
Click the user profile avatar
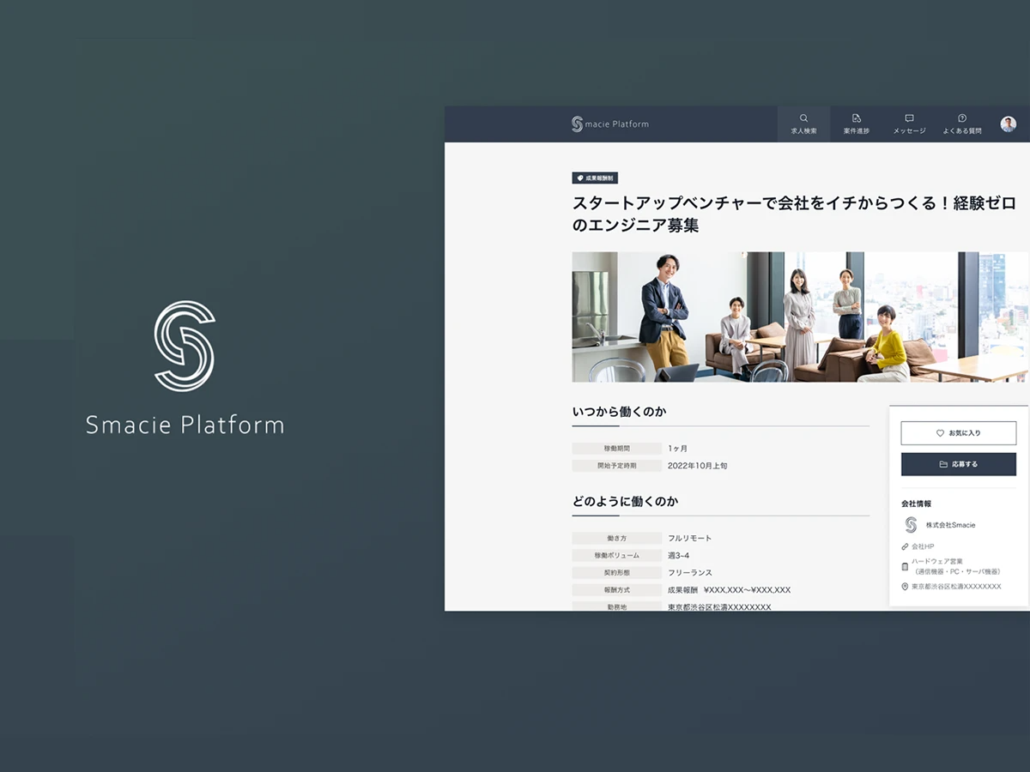pos(1009,124)
